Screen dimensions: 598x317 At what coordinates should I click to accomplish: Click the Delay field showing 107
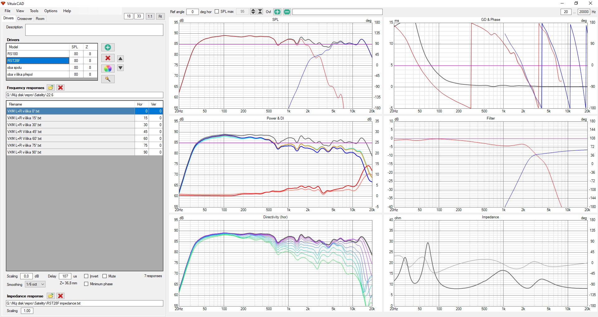(65, 276)
